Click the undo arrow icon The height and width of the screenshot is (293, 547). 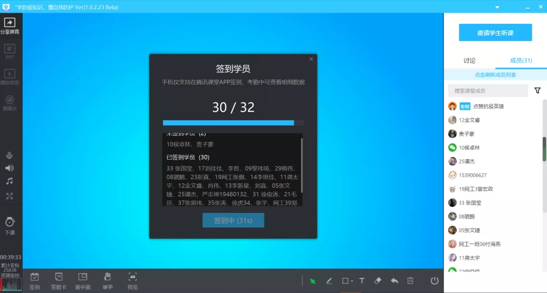[394, 281]
